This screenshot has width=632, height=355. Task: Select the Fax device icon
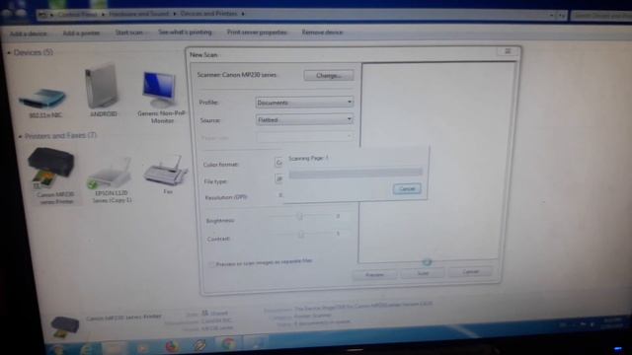tap(166, 171)
